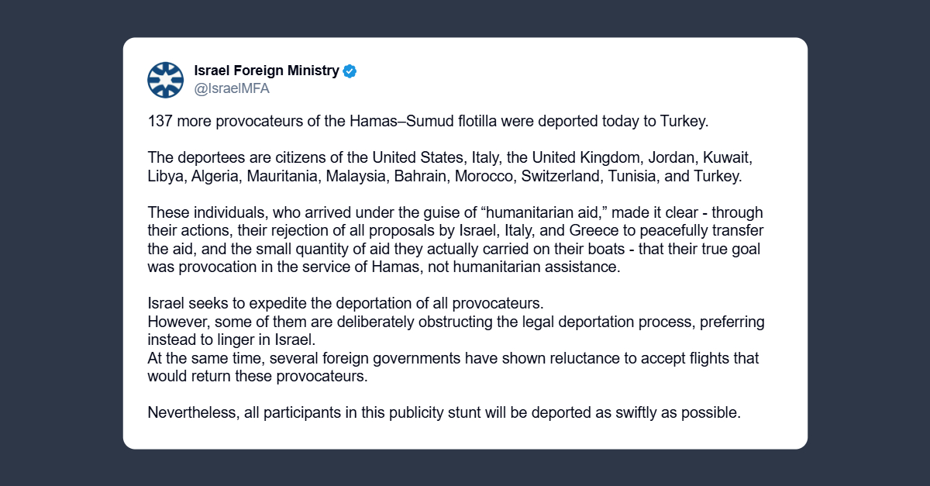Viewport: 930px width, 486px height.
Task: Open the Israel Foreign Ministry display name
Action: tap(266, 71)
